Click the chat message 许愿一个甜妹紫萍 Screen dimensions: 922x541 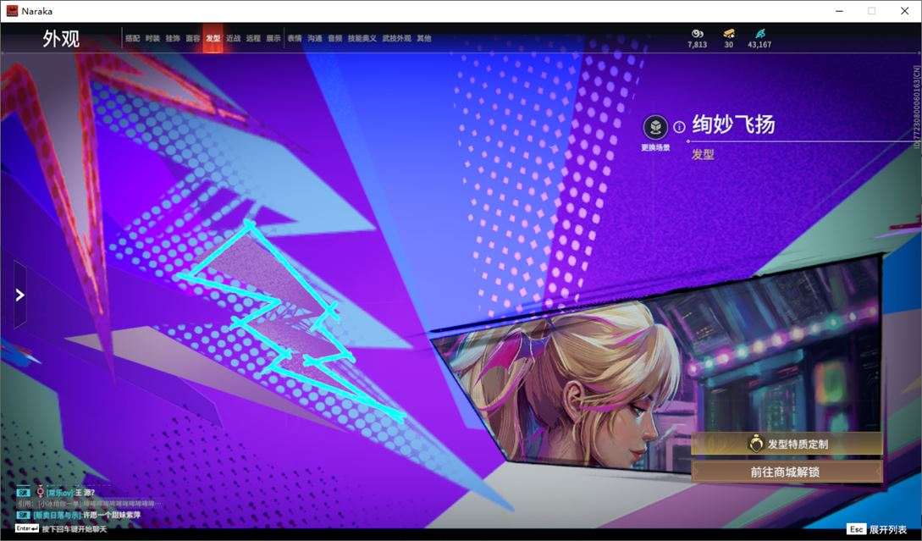coord(112,515)
